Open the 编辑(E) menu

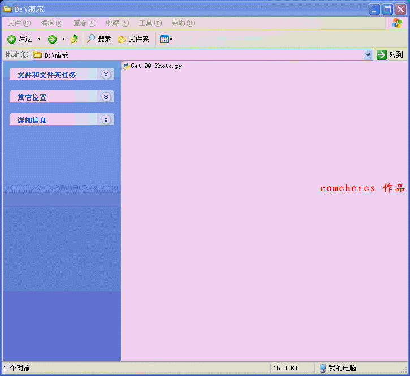coord(52,23)
